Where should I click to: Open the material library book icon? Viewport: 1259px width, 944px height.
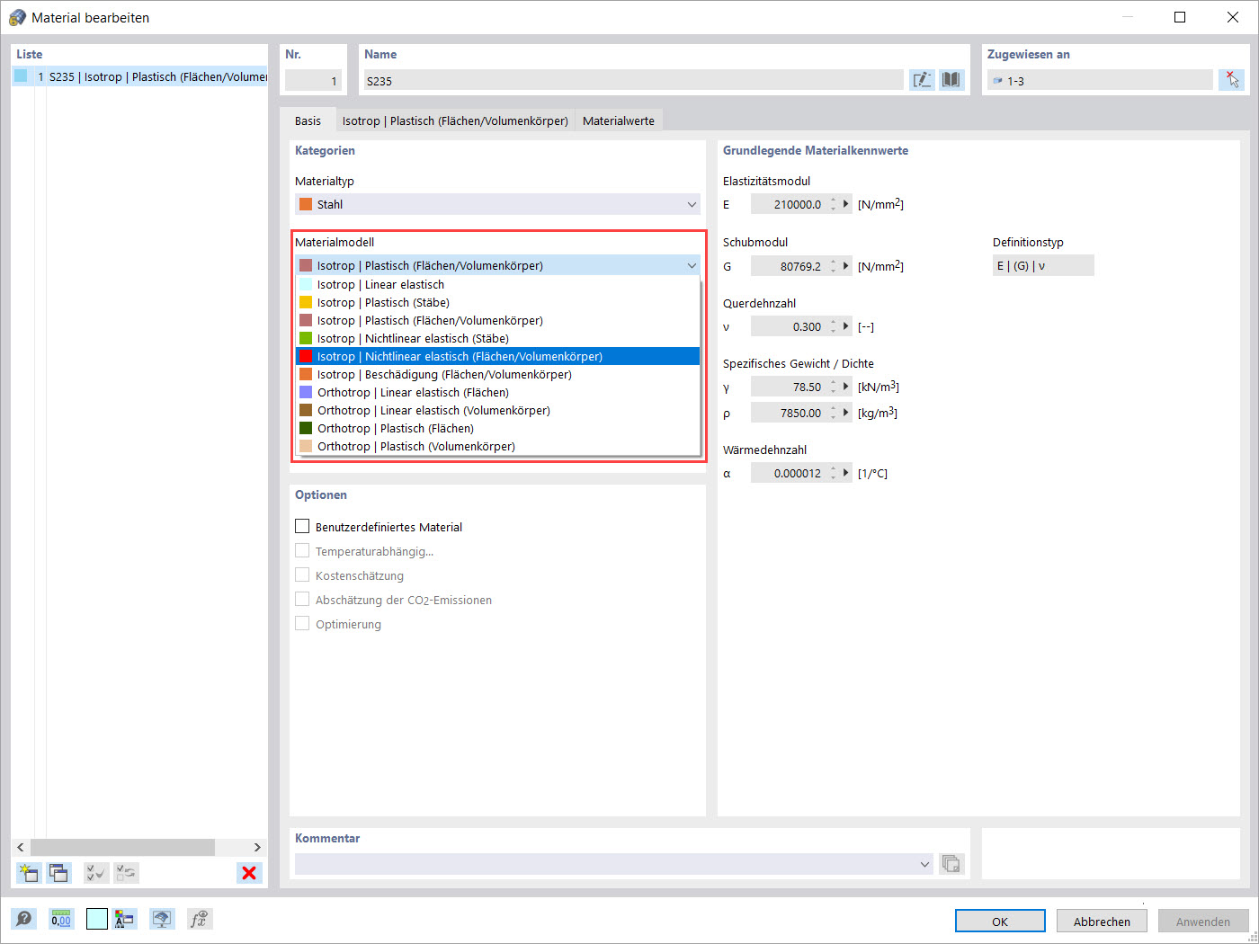(x=951, y=80)
